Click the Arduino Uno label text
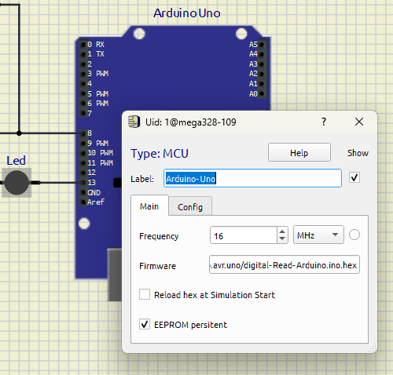This screenshot has width=393, height=375. pyautogui.click(x=187, y=13)
